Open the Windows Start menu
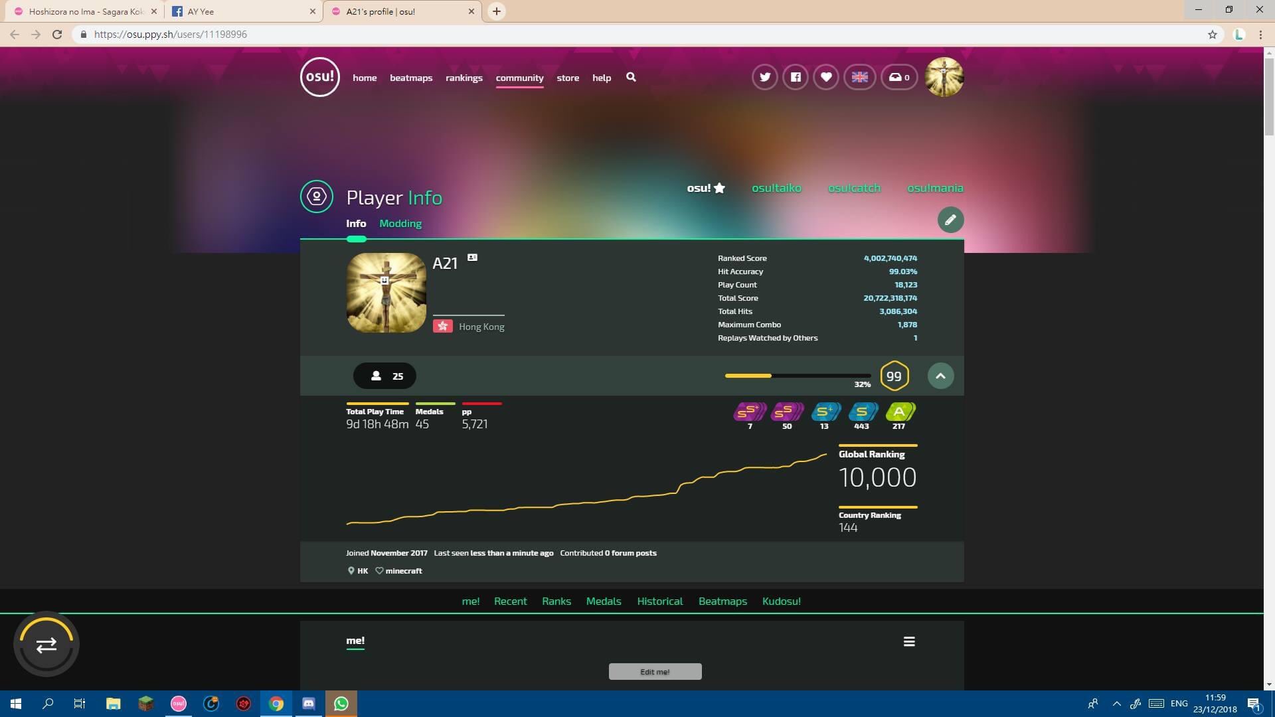Screen dimensions: 1275x717 [16, 704]
